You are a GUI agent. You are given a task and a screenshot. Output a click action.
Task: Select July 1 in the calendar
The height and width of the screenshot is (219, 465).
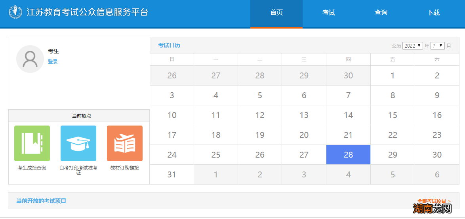click(x=393, y=76)
